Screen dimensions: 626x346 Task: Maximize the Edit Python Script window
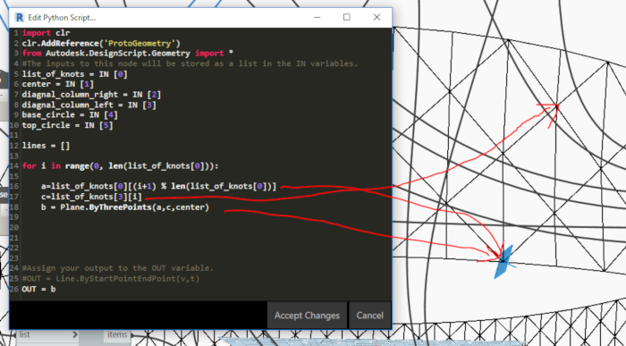click(x=347, y=17)
